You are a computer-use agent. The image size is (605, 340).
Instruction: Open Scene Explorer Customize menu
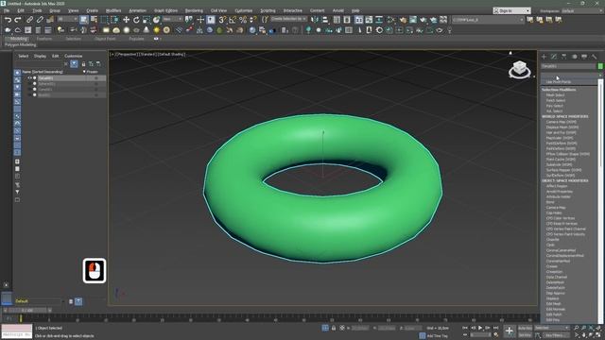pyautogui.click(x=74, y=57)
